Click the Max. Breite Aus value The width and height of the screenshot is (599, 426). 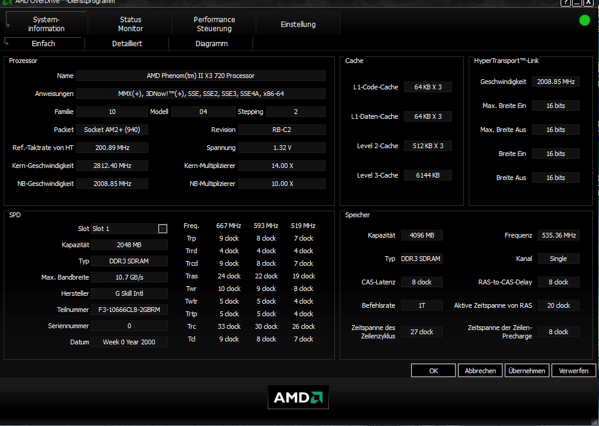click(555, 130)
